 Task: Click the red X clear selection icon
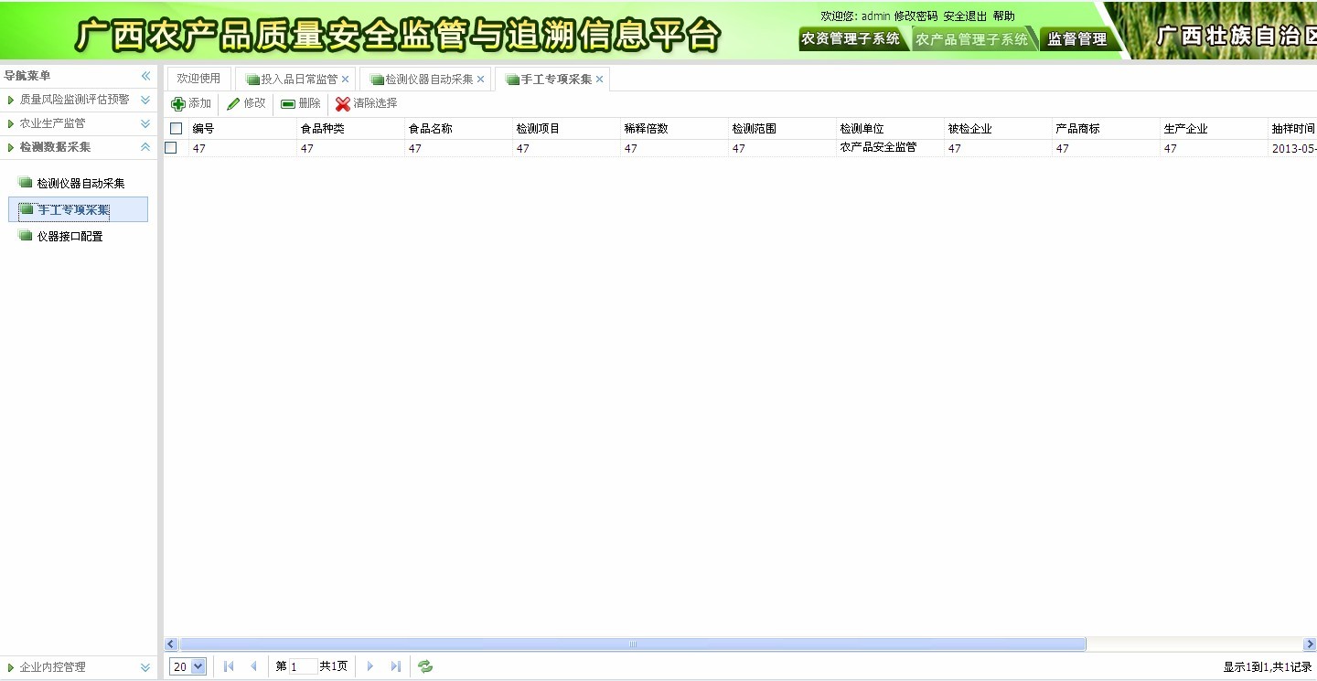[x=343, y=104]
